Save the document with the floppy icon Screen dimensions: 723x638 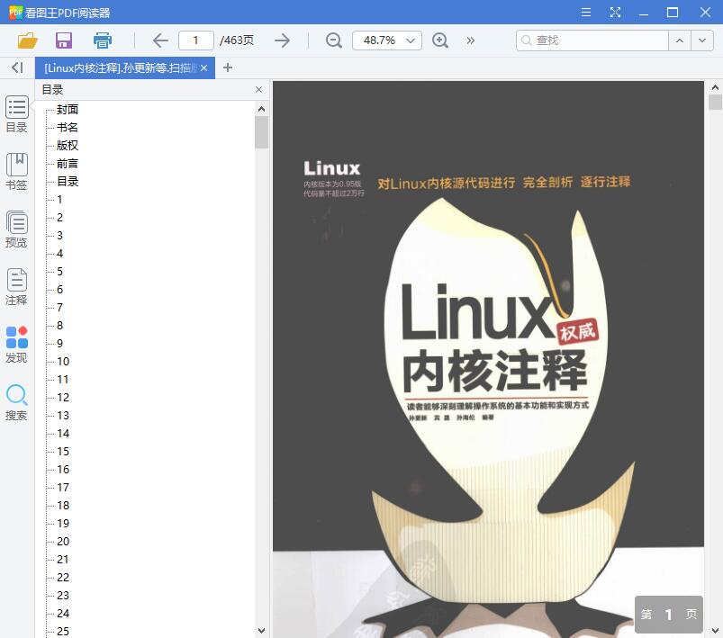click(64, 40)
